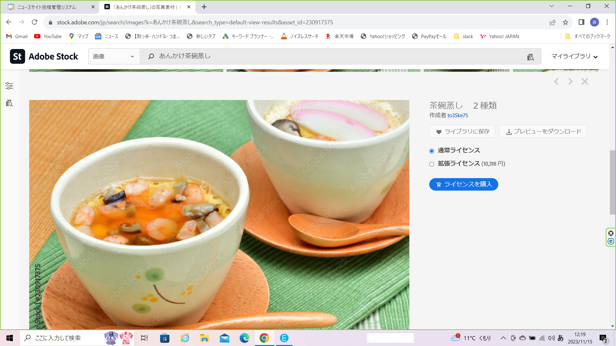
Task: Open 楽天市場 bookmark
Action: (x=339, y=36)
